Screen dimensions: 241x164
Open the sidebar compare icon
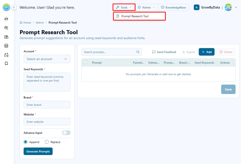pos(6,55)
